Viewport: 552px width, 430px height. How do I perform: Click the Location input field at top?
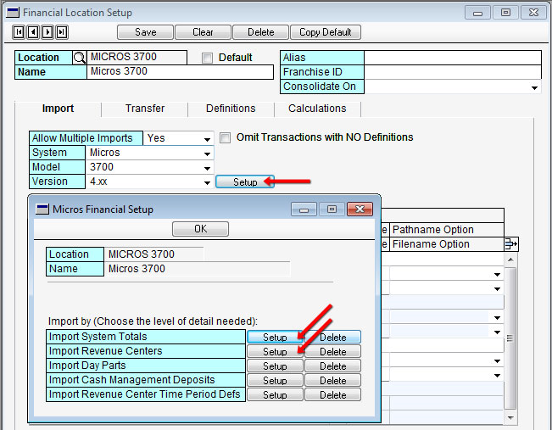137,57
